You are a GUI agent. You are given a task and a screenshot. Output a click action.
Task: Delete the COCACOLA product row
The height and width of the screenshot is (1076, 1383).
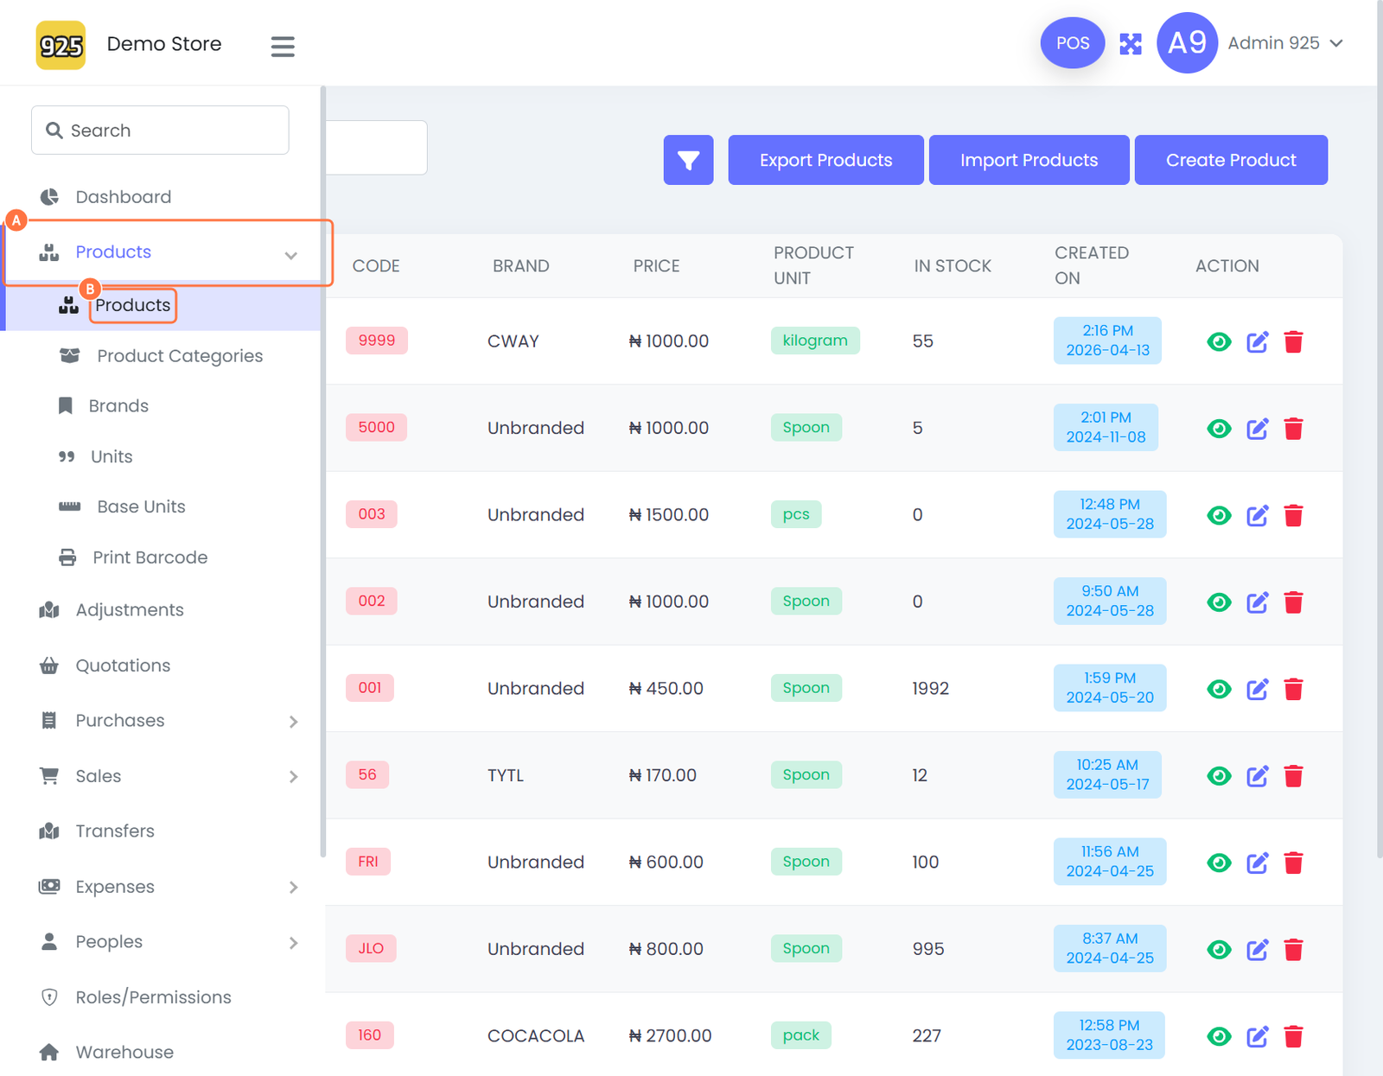[1293, 1036]
